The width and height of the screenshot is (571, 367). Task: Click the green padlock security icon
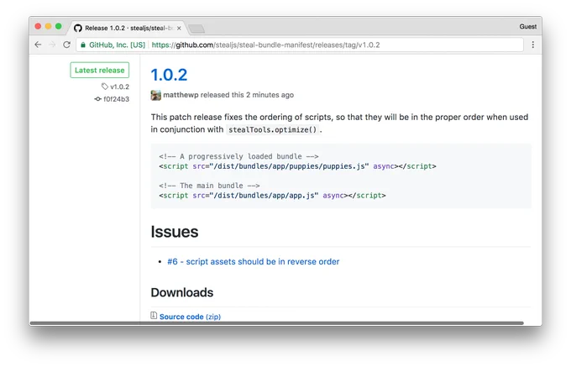point(83,45)
